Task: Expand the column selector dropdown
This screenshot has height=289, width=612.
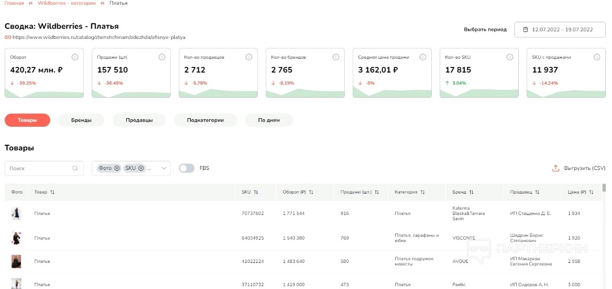Action: [x=164, y=168]
